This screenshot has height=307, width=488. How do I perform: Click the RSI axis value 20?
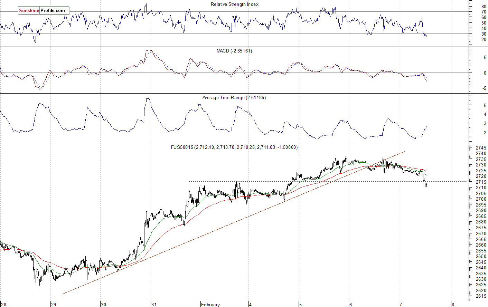[x=484, y=40]
